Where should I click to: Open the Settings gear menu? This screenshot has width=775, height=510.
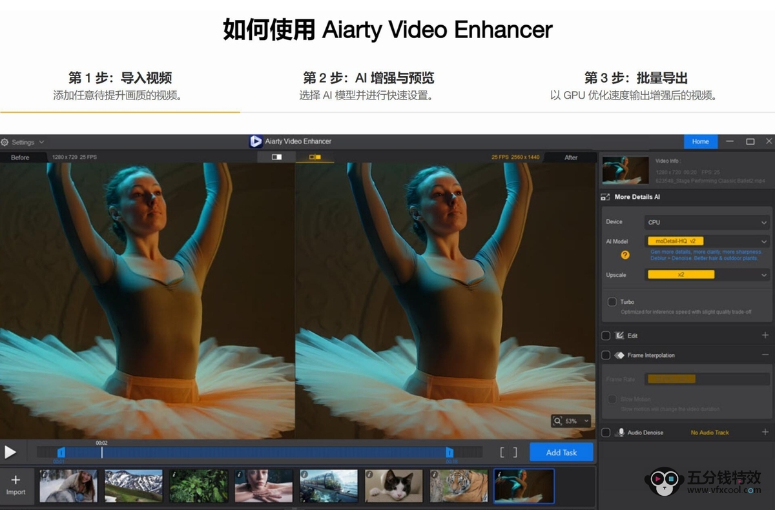pyautogui.click(x=5, y=142)
